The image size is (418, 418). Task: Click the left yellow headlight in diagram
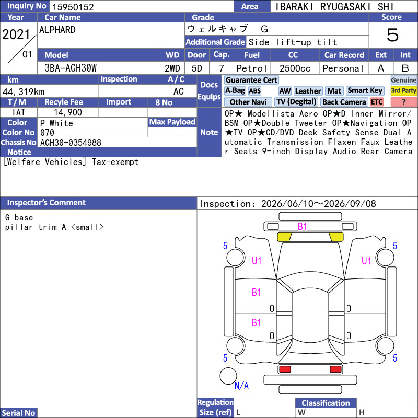click(284, 237)
